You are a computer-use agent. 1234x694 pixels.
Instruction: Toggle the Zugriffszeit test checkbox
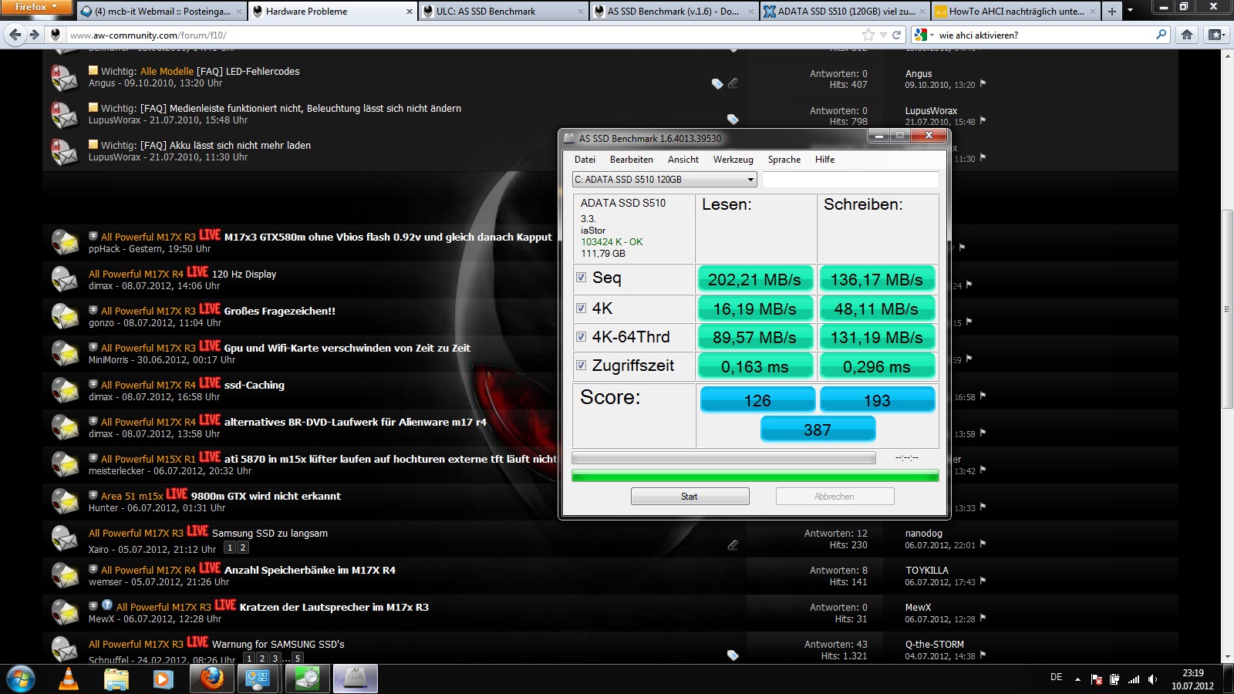[x=581, y=365]
